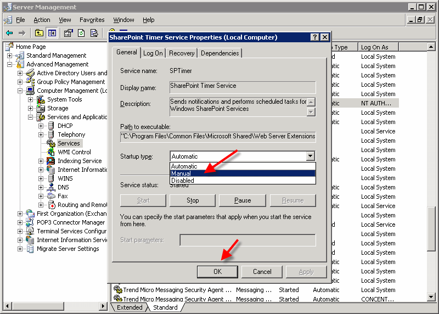Switch to the Log On tab
Image resolution: width=439 pixels, height=314 pixels.
pyautogui.click(x=153, y=53)
